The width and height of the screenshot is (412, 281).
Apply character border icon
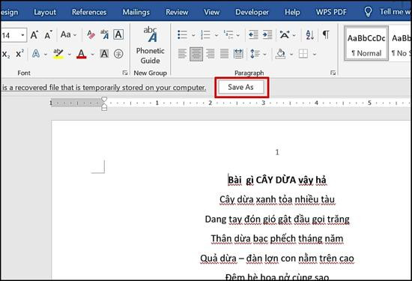click(x=118, y=34)
